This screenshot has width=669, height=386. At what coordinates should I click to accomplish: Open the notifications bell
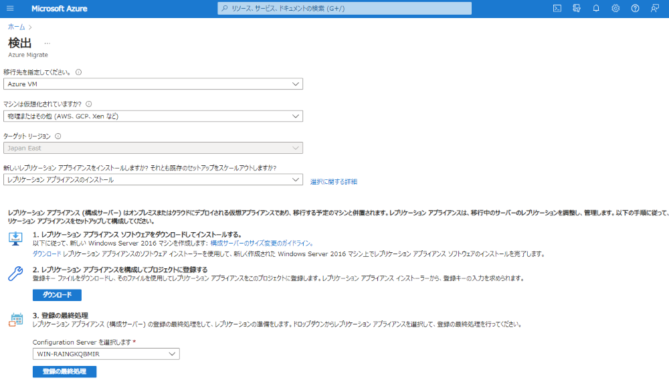(596, 9)
